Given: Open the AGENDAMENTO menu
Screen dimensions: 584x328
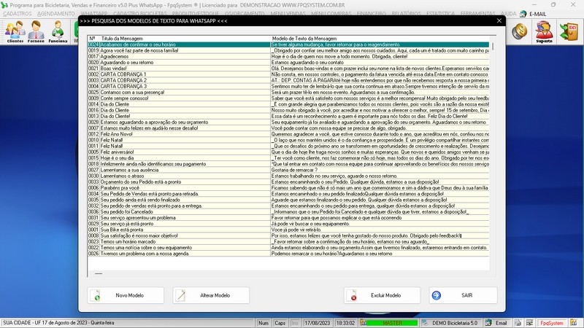Looking at the screenshot, I should pos(56,14).
